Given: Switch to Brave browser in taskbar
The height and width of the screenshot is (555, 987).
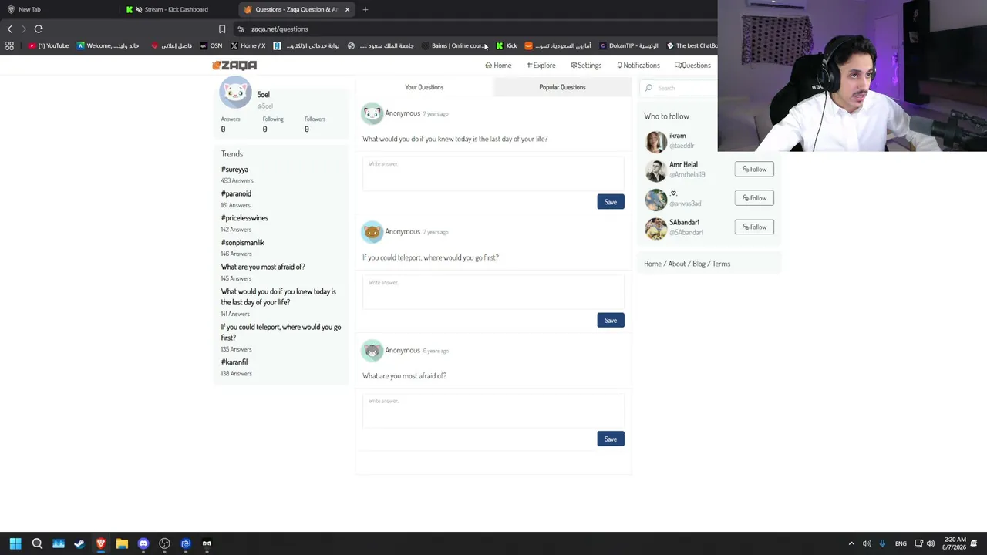Looking at the screenshot, I should [x=100, y=543].
